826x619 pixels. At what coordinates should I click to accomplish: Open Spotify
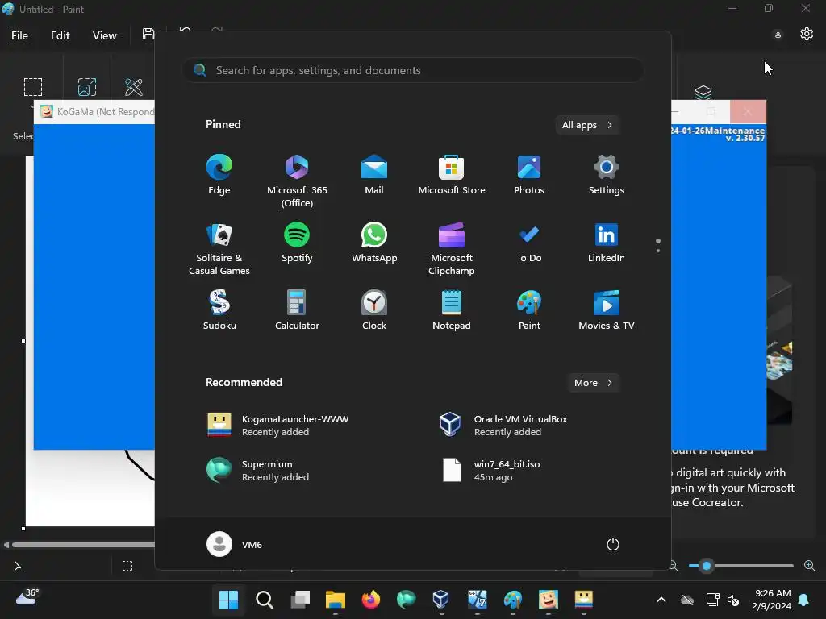coord(297,243)
